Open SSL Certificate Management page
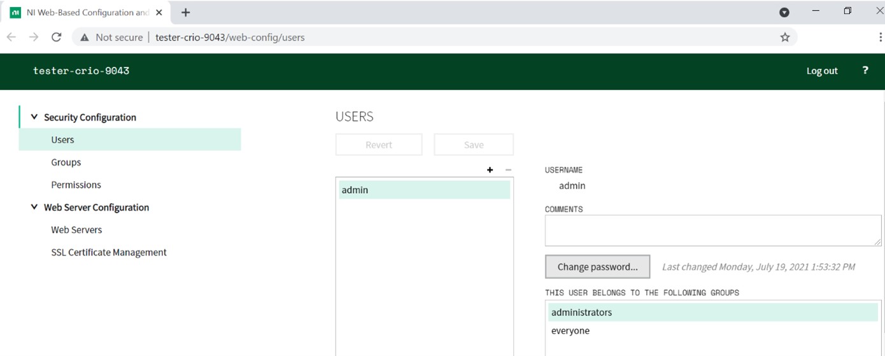 tap(109, 252)
